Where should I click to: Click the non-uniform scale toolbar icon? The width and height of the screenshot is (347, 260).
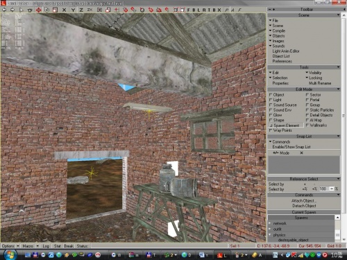tap(108, 10)
